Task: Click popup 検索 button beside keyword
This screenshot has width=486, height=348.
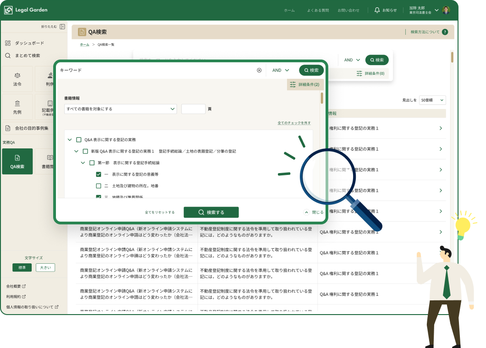Action: 311,70
